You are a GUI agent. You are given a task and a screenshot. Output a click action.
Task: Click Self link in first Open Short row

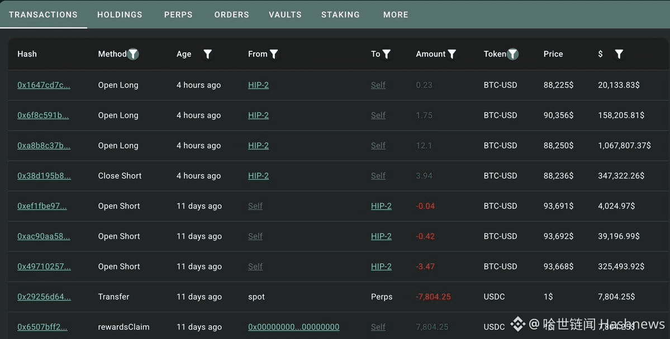click(x=255, y=206)
